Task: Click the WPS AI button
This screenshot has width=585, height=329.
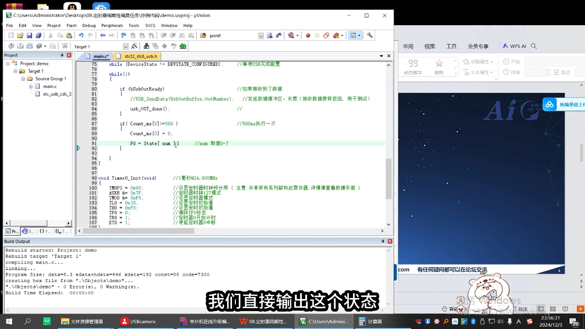Action: 514,46
